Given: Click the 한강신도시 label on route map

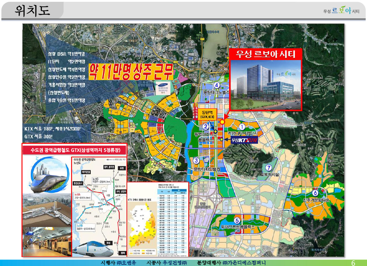Looking at the screenshot, I should pyautogui.click(x=78, y=183).
